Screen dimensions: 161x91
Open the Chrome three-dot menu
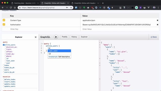[158, 8]
